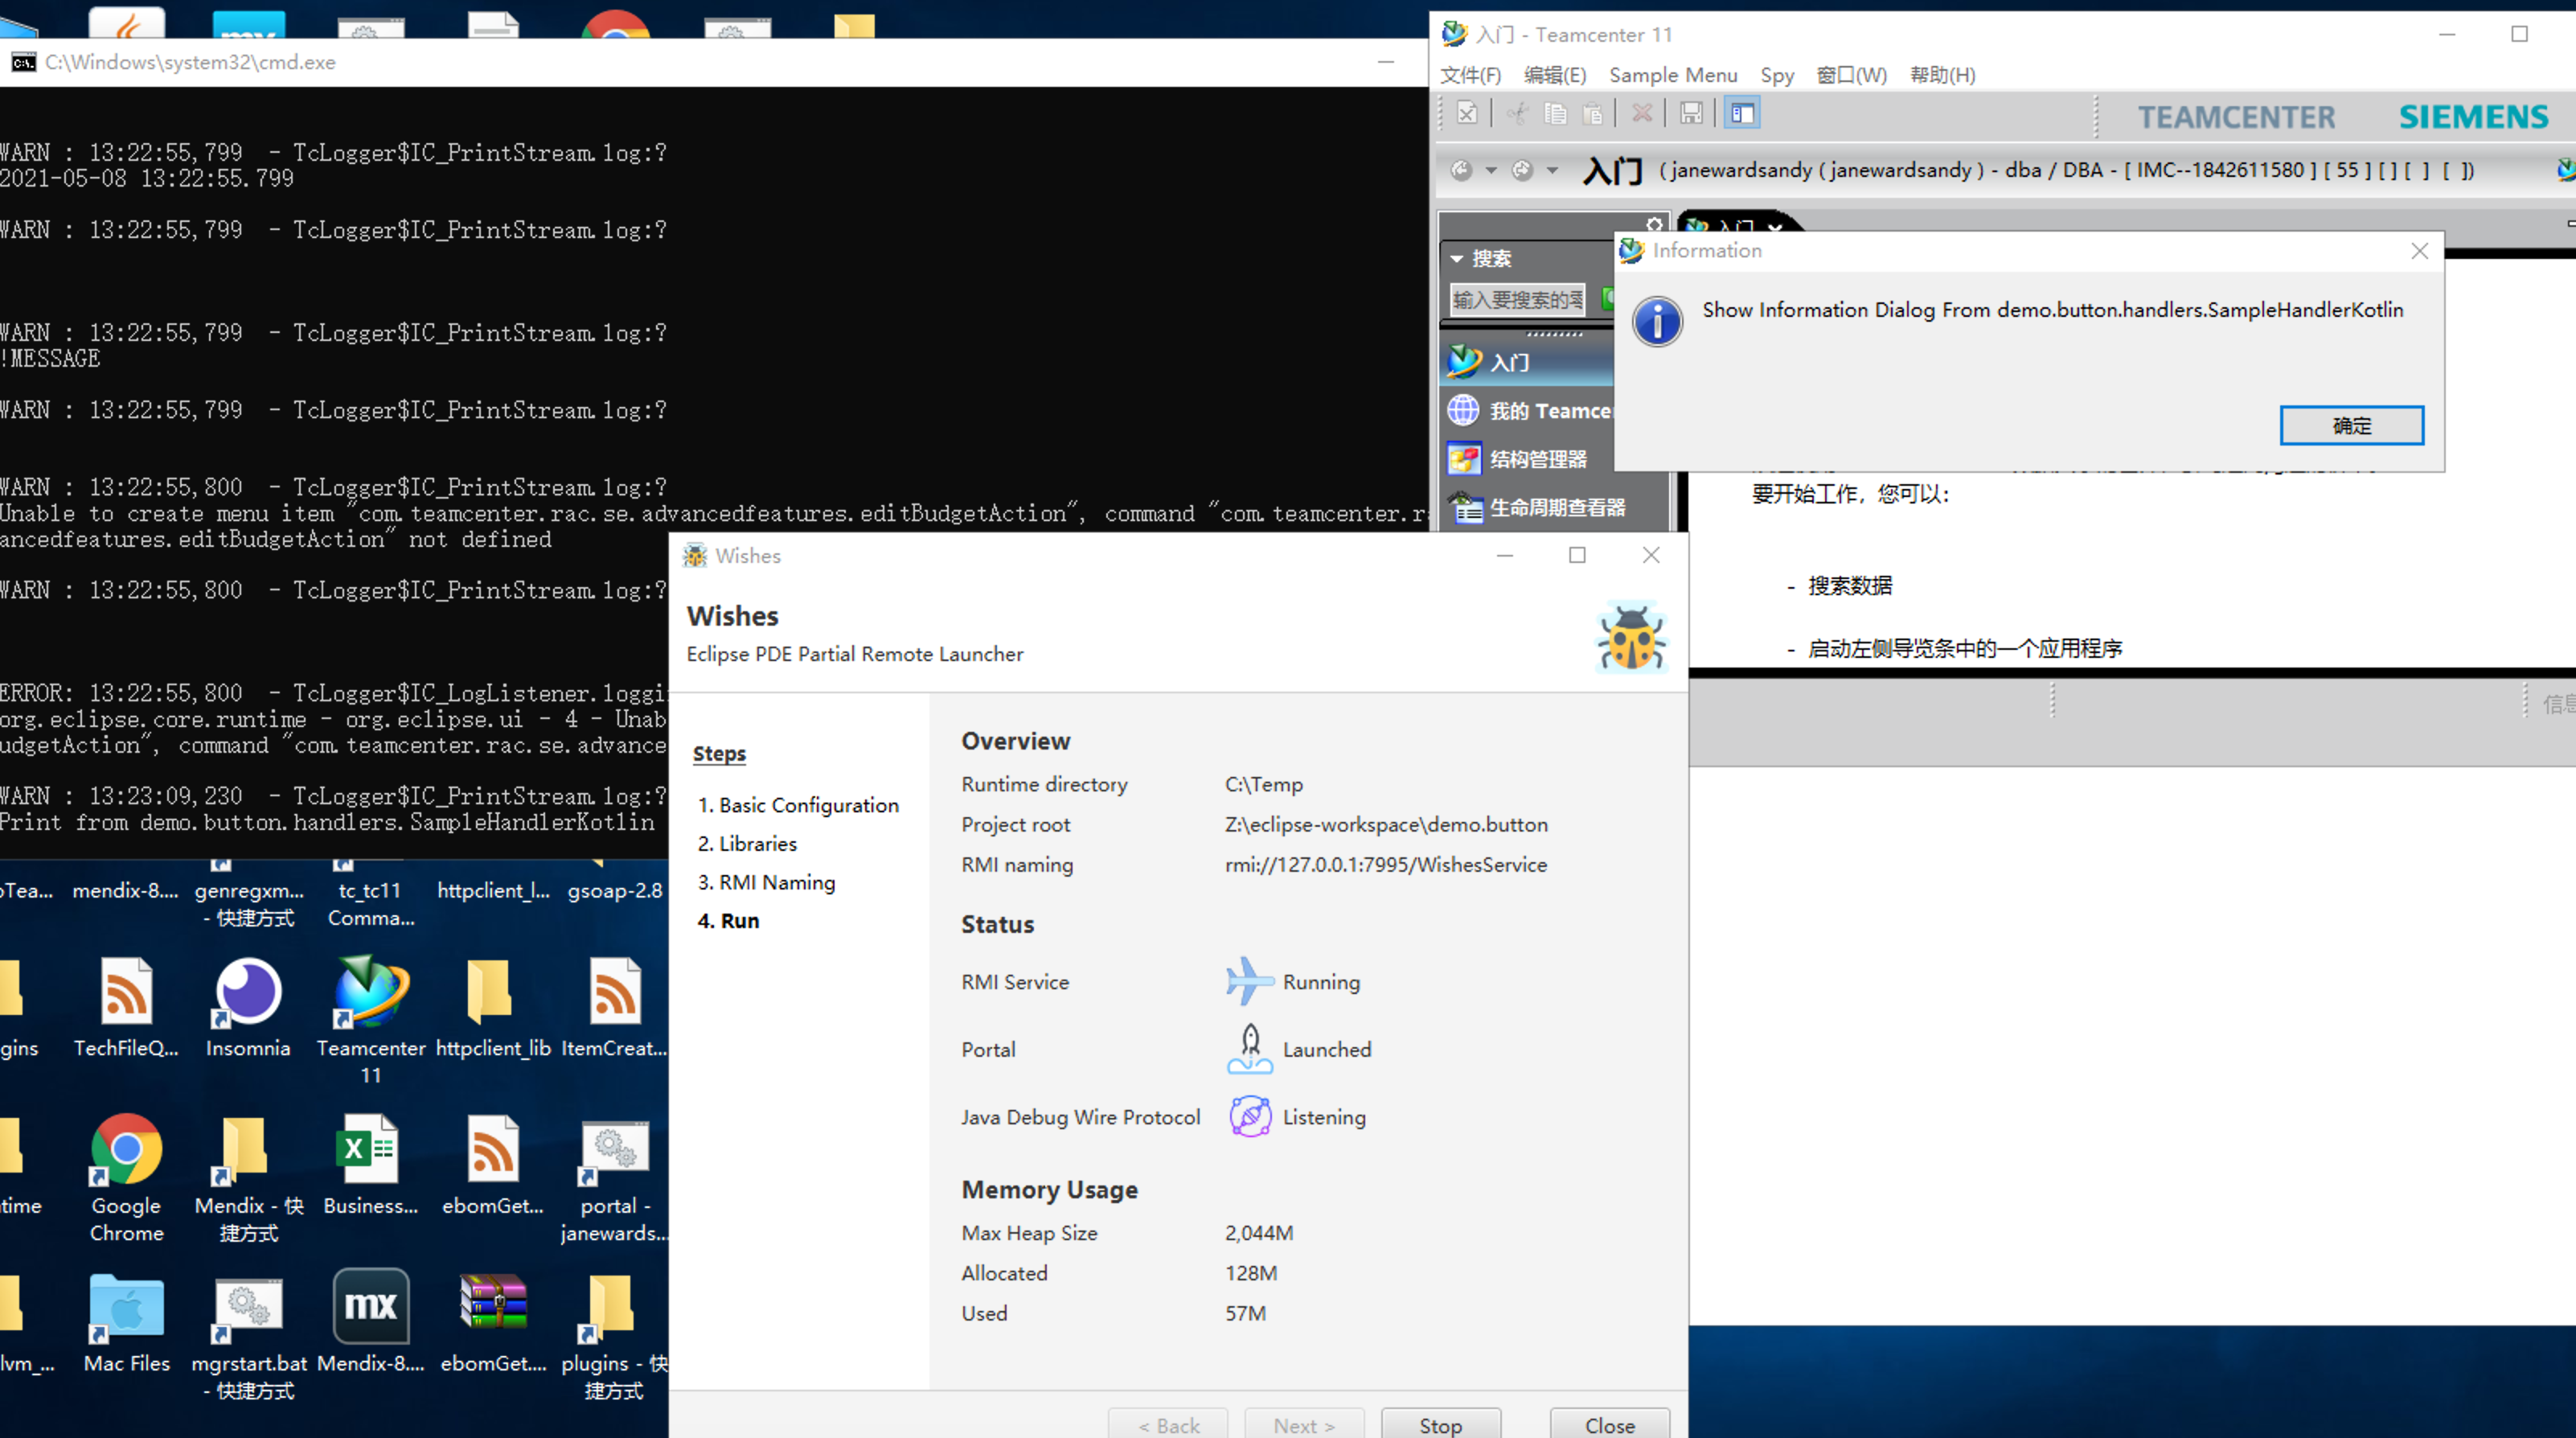Open the ebomGet.... WinRAR archive on desktop
The image size is (2576, 1438).
(x=493, y=1322)
